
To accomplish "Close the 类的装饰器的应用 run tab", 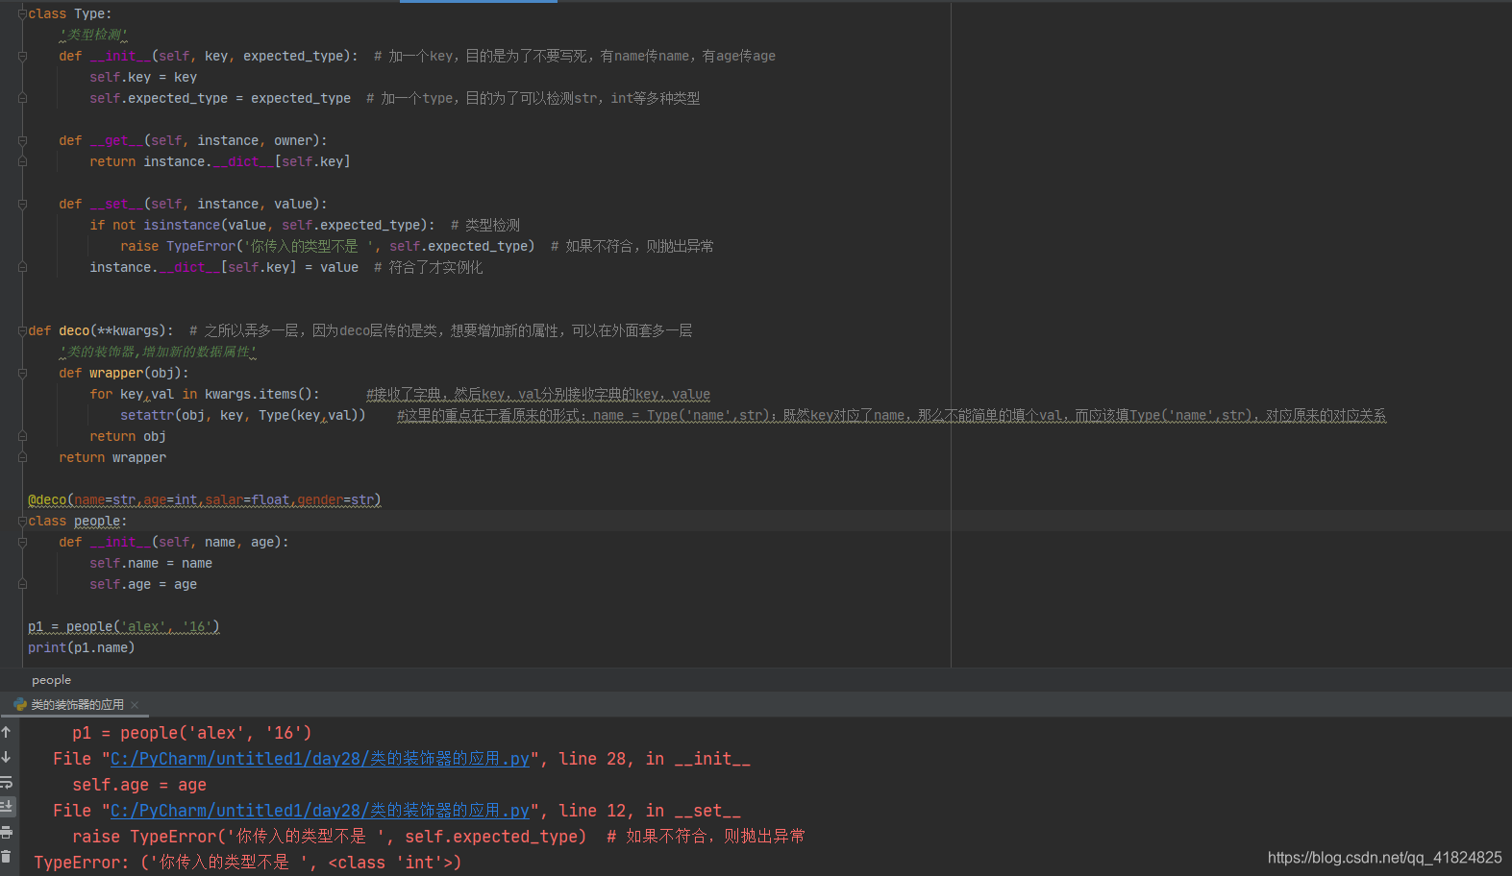I will (x=135, y=705).
